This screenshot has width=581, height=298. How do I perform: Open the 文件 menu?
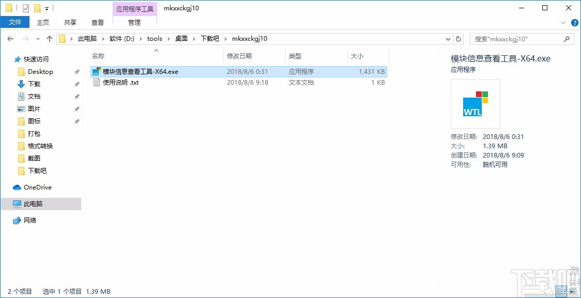[x=15, y=22]
